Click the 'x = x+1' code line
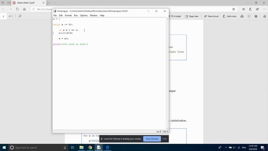 [64, 39]
